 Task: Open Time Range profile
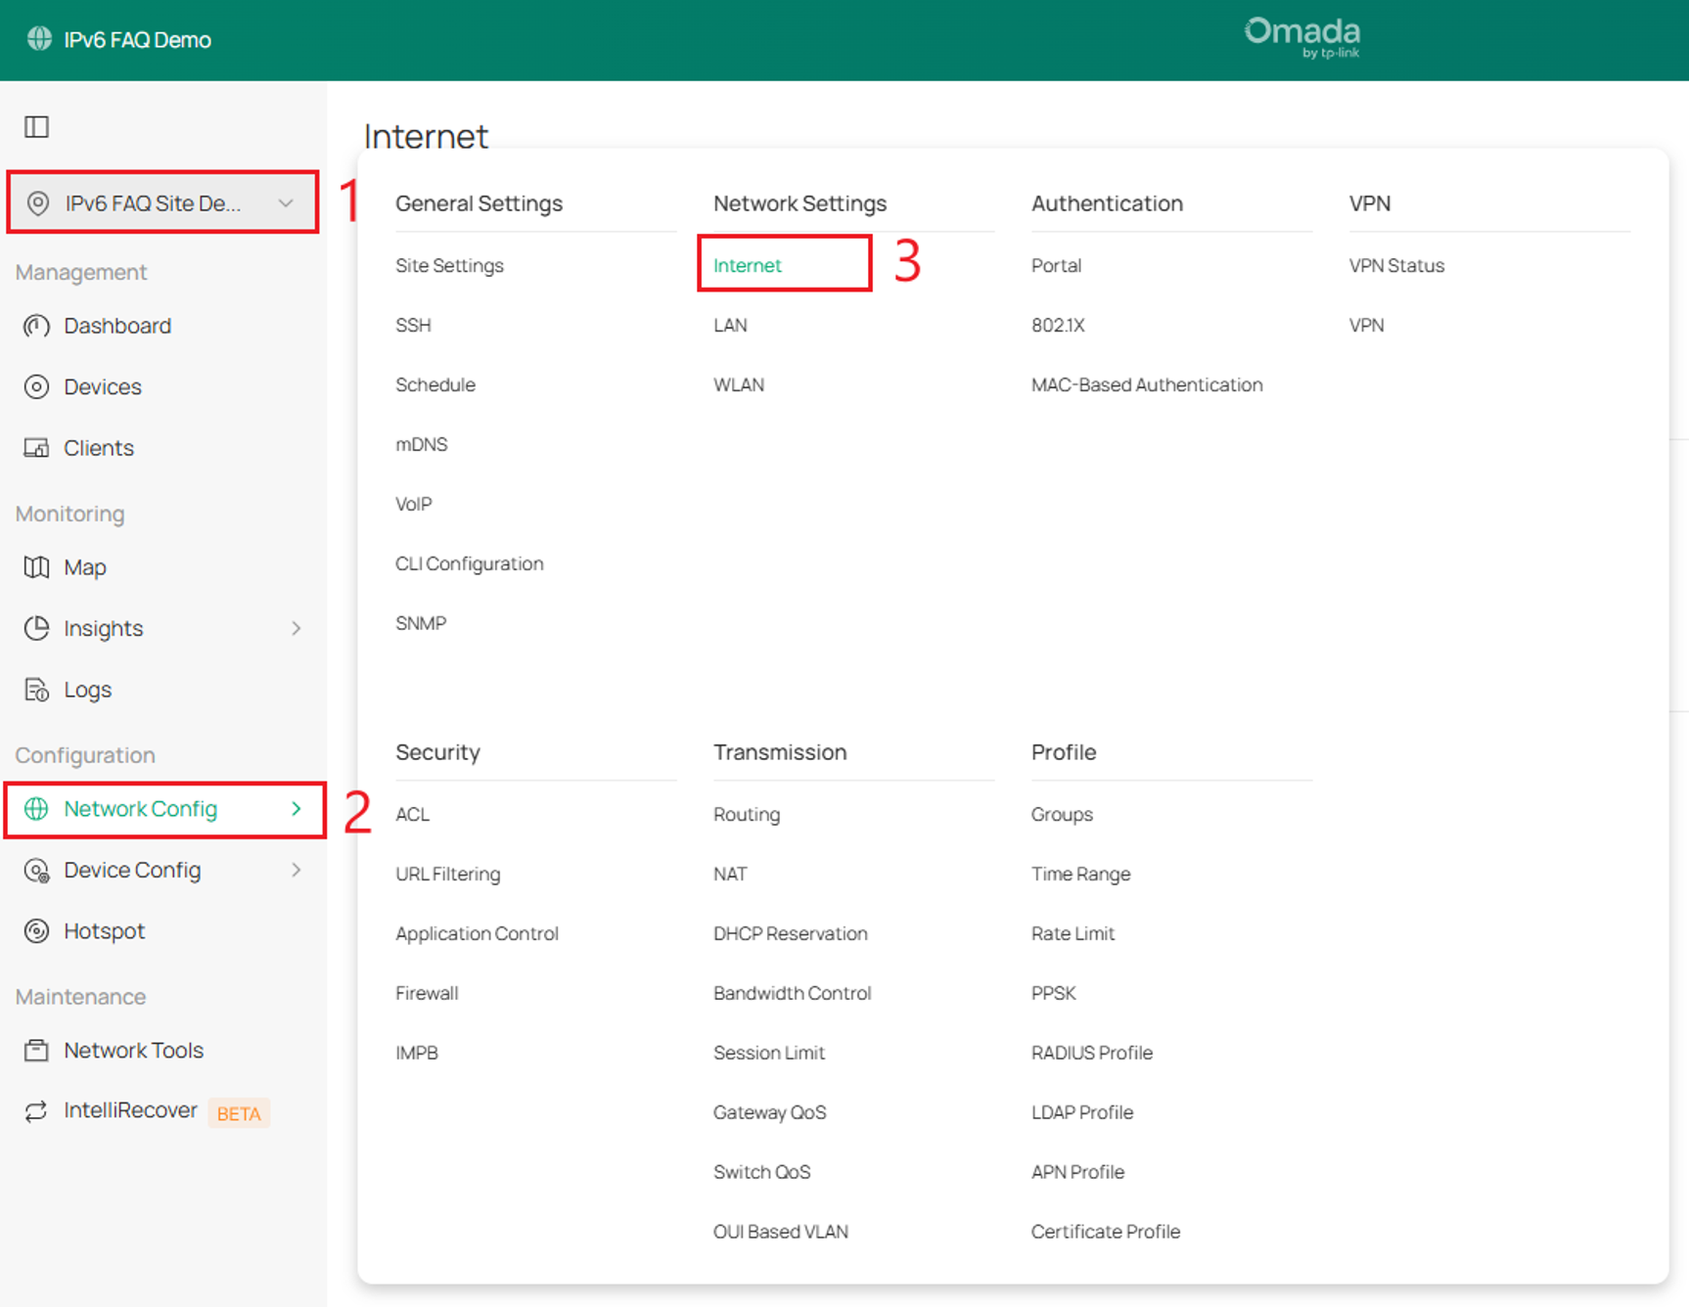1081,874
